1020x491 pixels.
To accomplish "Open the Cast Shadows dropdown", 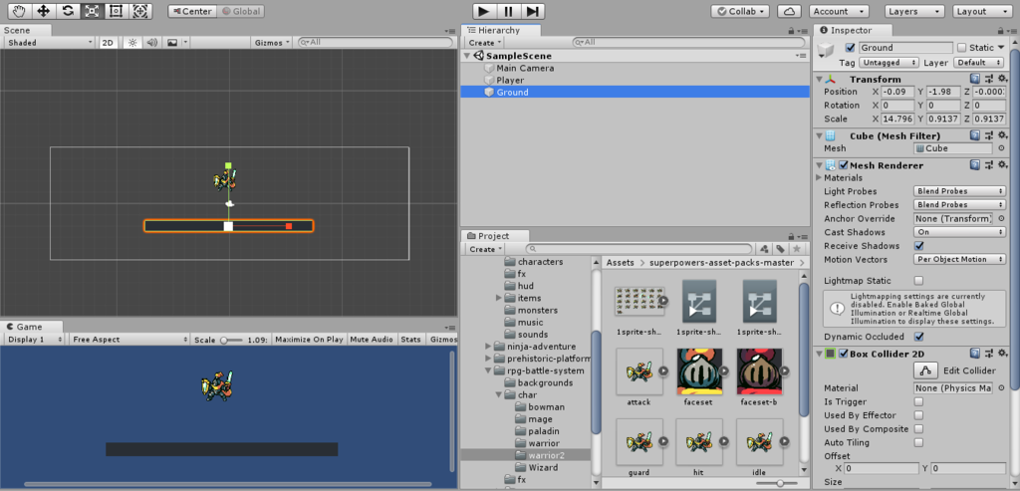I will [x=960, y=232].
